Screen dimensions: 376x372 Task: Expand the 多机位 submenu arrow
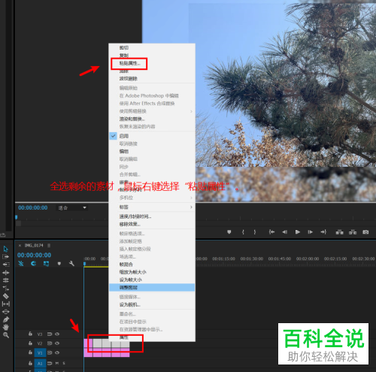tap(191, 198)
